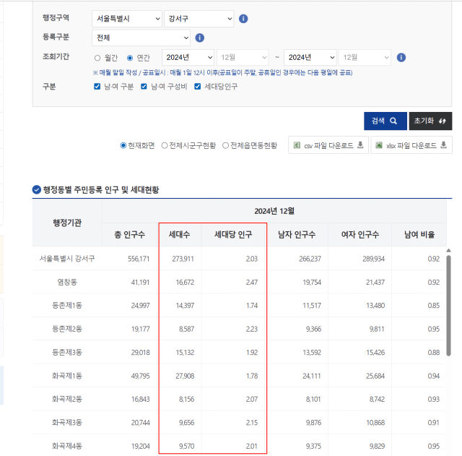462x456 pixels.
Task: Open the end year 2024년 dropdown
Action: pos(310,57)
